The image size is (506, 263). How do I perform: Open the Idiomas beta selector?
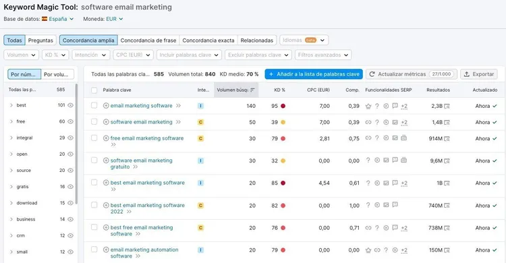304,40
